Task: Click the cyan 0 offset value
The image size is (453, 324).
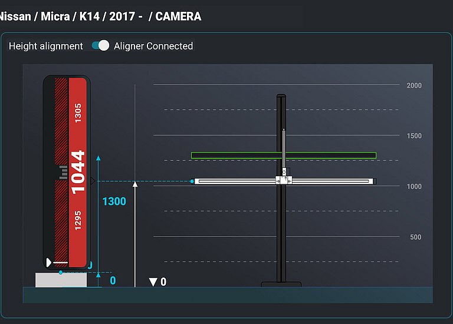Action: [x=112, y=281]
